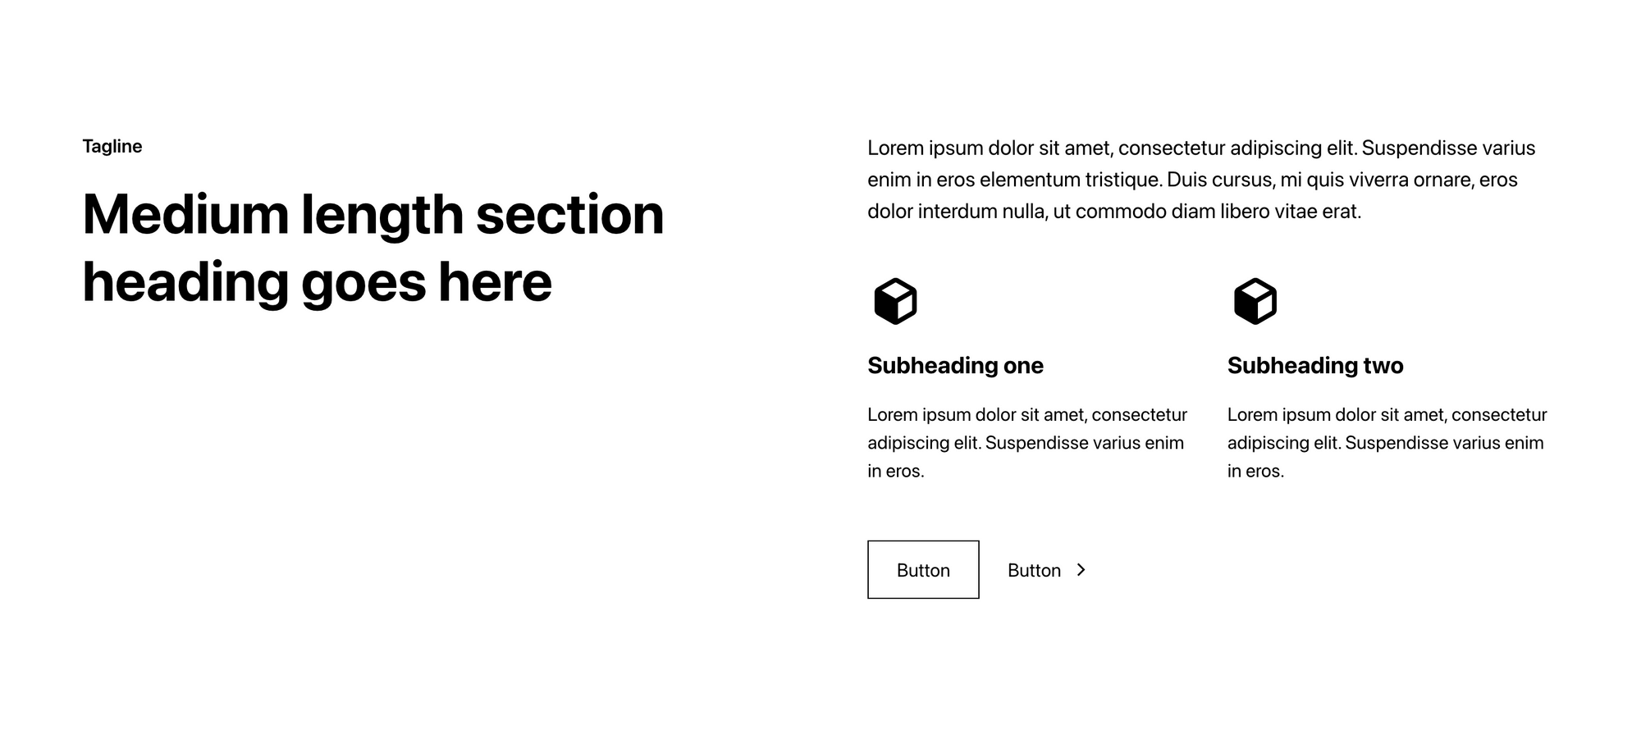This screenshot has height=730, width=1641.
Task: Click the word 'here' in the heading
Action: (495, 282)
